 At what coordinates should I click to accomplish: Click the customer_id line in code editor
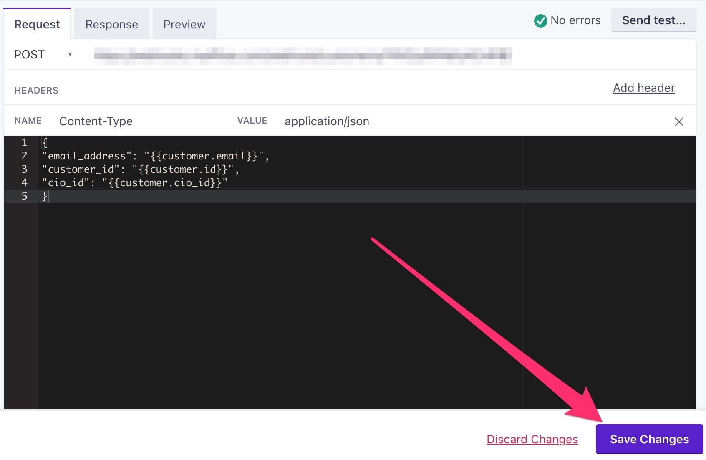point(141,169)
